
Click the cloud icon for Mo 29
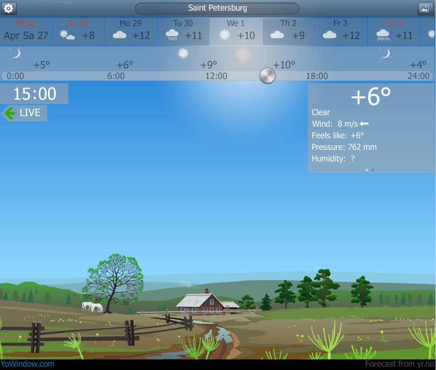coord(119,35)
